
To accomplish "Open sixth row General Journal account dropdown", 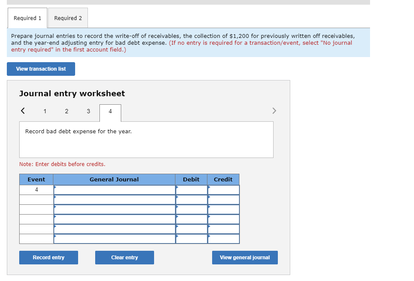I will [114, 238].
